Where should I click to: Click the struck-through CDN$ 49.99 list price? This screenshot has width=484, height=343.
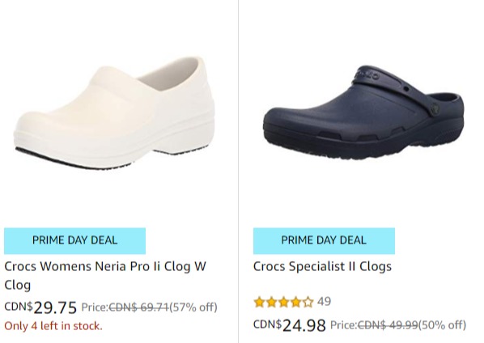388,325
